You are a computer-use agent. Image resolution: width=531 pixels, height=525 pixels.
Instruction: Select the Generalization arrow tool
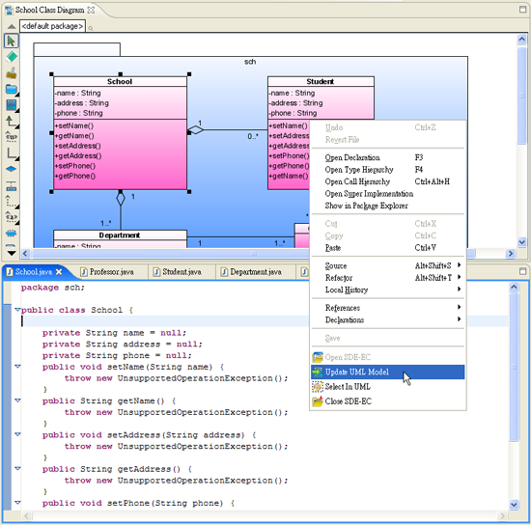coord(12,121)
